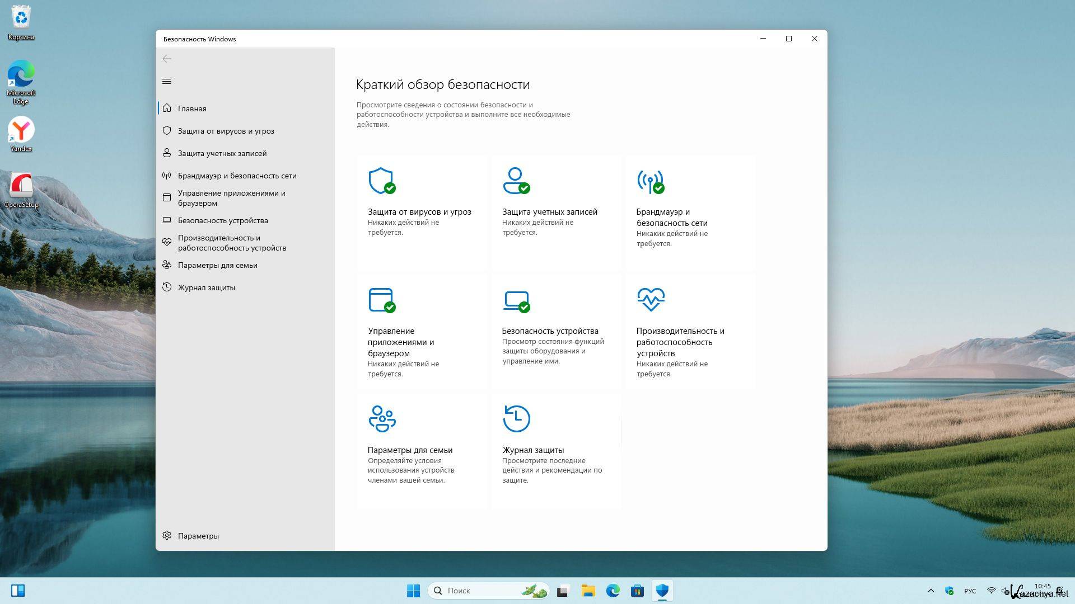Viewport: 1075px width, 604px height.
Task: Open the family options people tile icon
Action: click(382, 418)
